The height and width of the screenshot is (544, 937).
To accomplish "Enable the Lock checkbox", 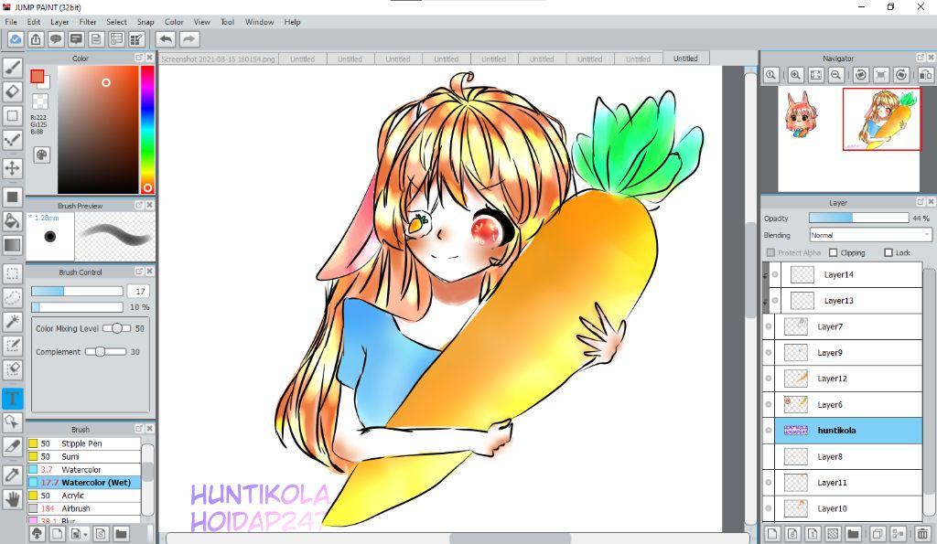I will tap(888, 252).
